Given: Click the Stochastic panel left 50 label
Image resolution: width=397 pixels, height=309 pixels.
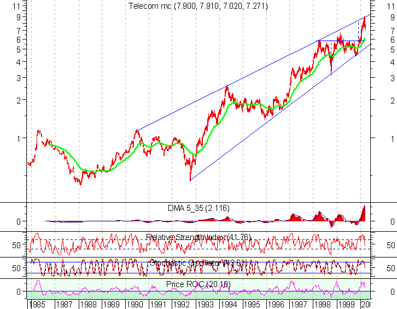Looking at the screenshot, I should click(x=16, y=268).
